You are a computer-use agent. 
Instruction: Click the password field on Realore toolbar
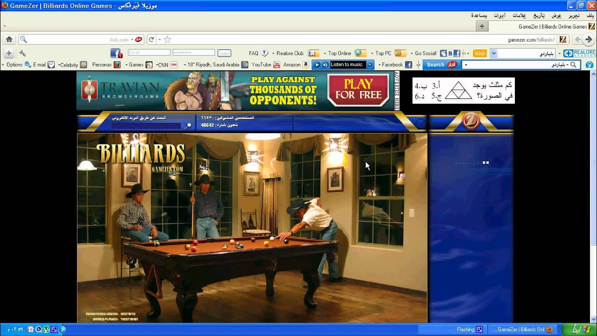pyautogui.click(x=194, y=53)
